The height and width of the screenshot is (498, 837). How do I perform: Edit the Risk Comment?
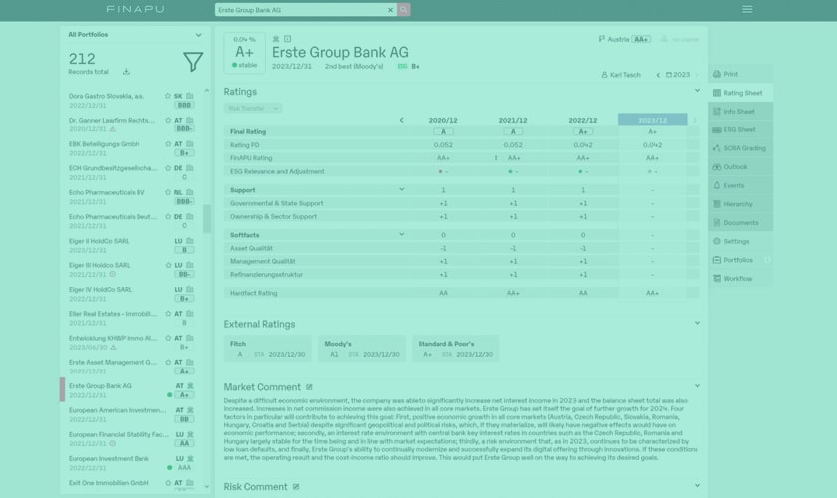pyautogui.click(x=296, y=487)
